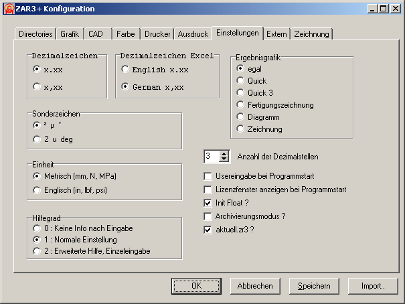
Task: Decrease the decimal places spinner value
Action: click(225, 159)
